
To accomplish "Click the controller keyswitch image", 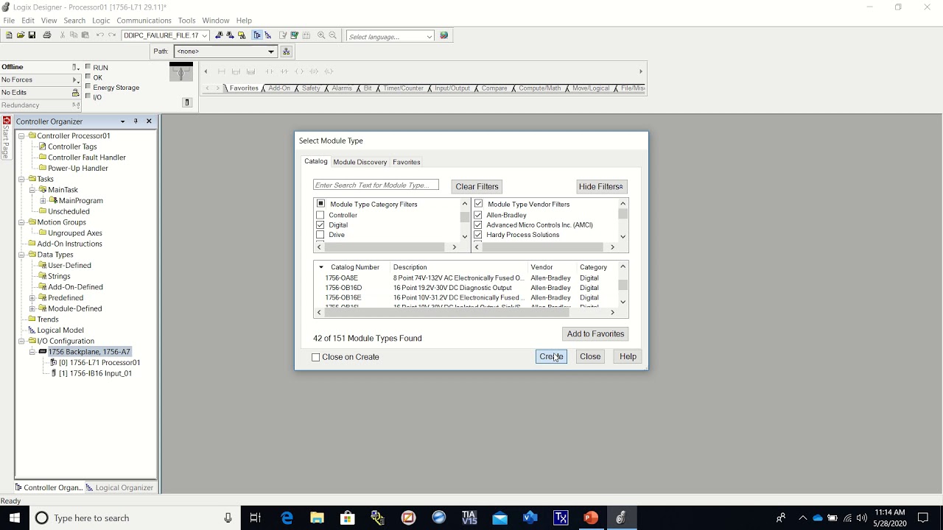I will coord(181,72).
